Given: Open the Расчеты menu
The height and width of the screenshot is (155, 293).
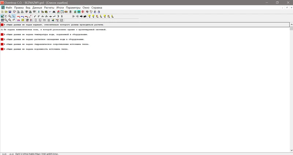Looking at the screenshot, I should 49,7.
